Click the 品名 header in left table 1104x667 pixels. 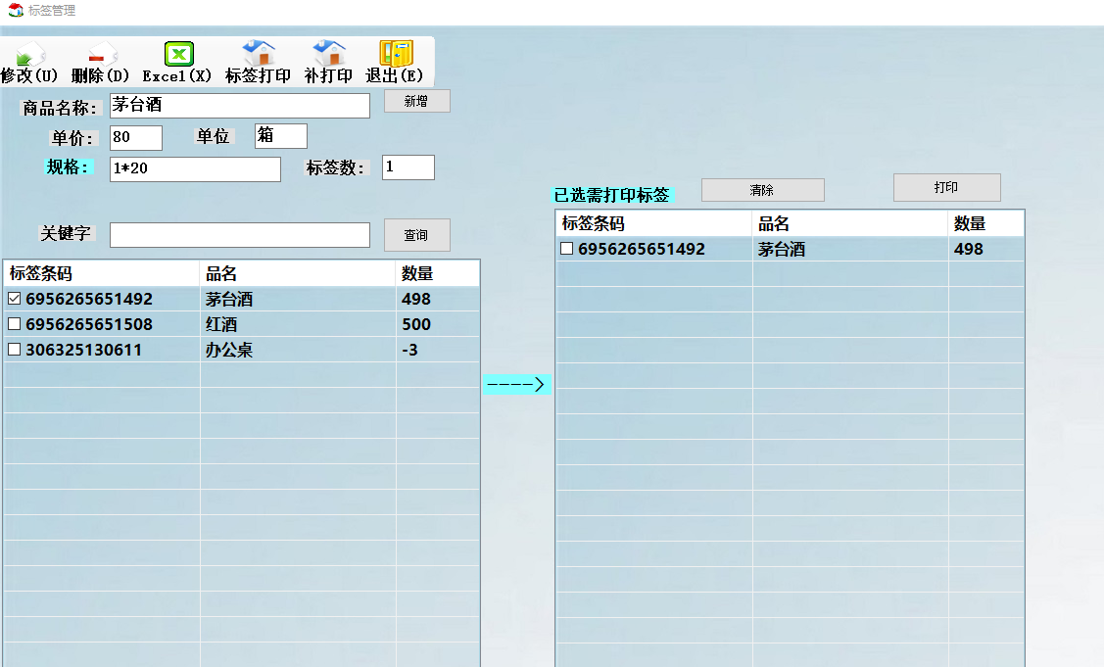pos(298,273)
